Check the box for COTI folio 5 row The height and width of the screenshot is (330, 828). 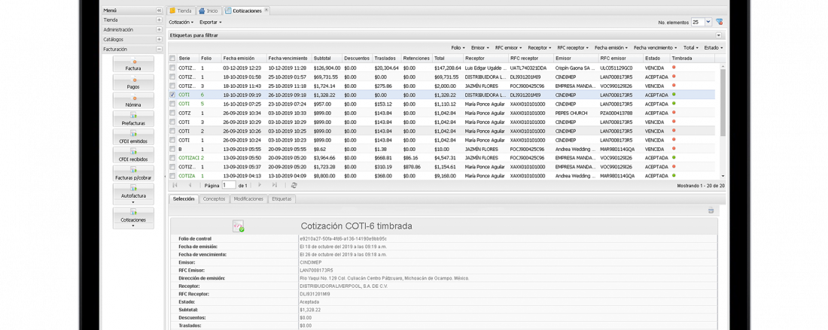(172, 104)
